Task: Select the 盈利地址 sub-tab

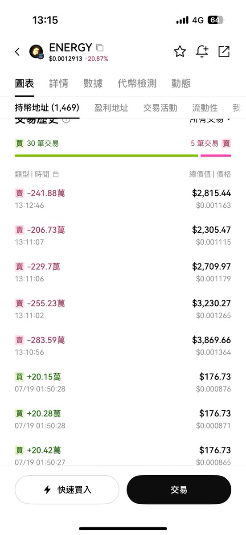Action: [x=111, y=108]
